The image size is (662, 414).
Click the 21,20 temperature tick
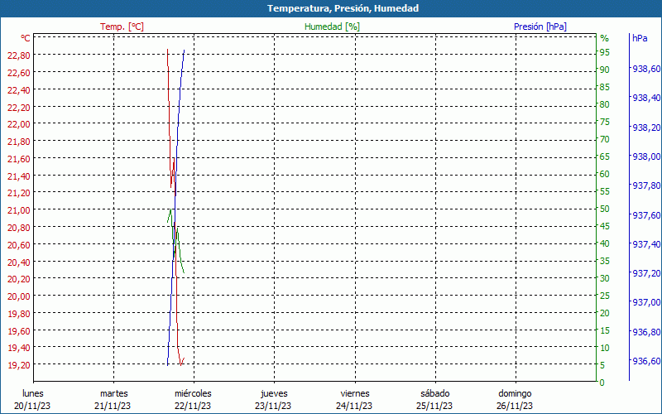(x=19, y=193)
